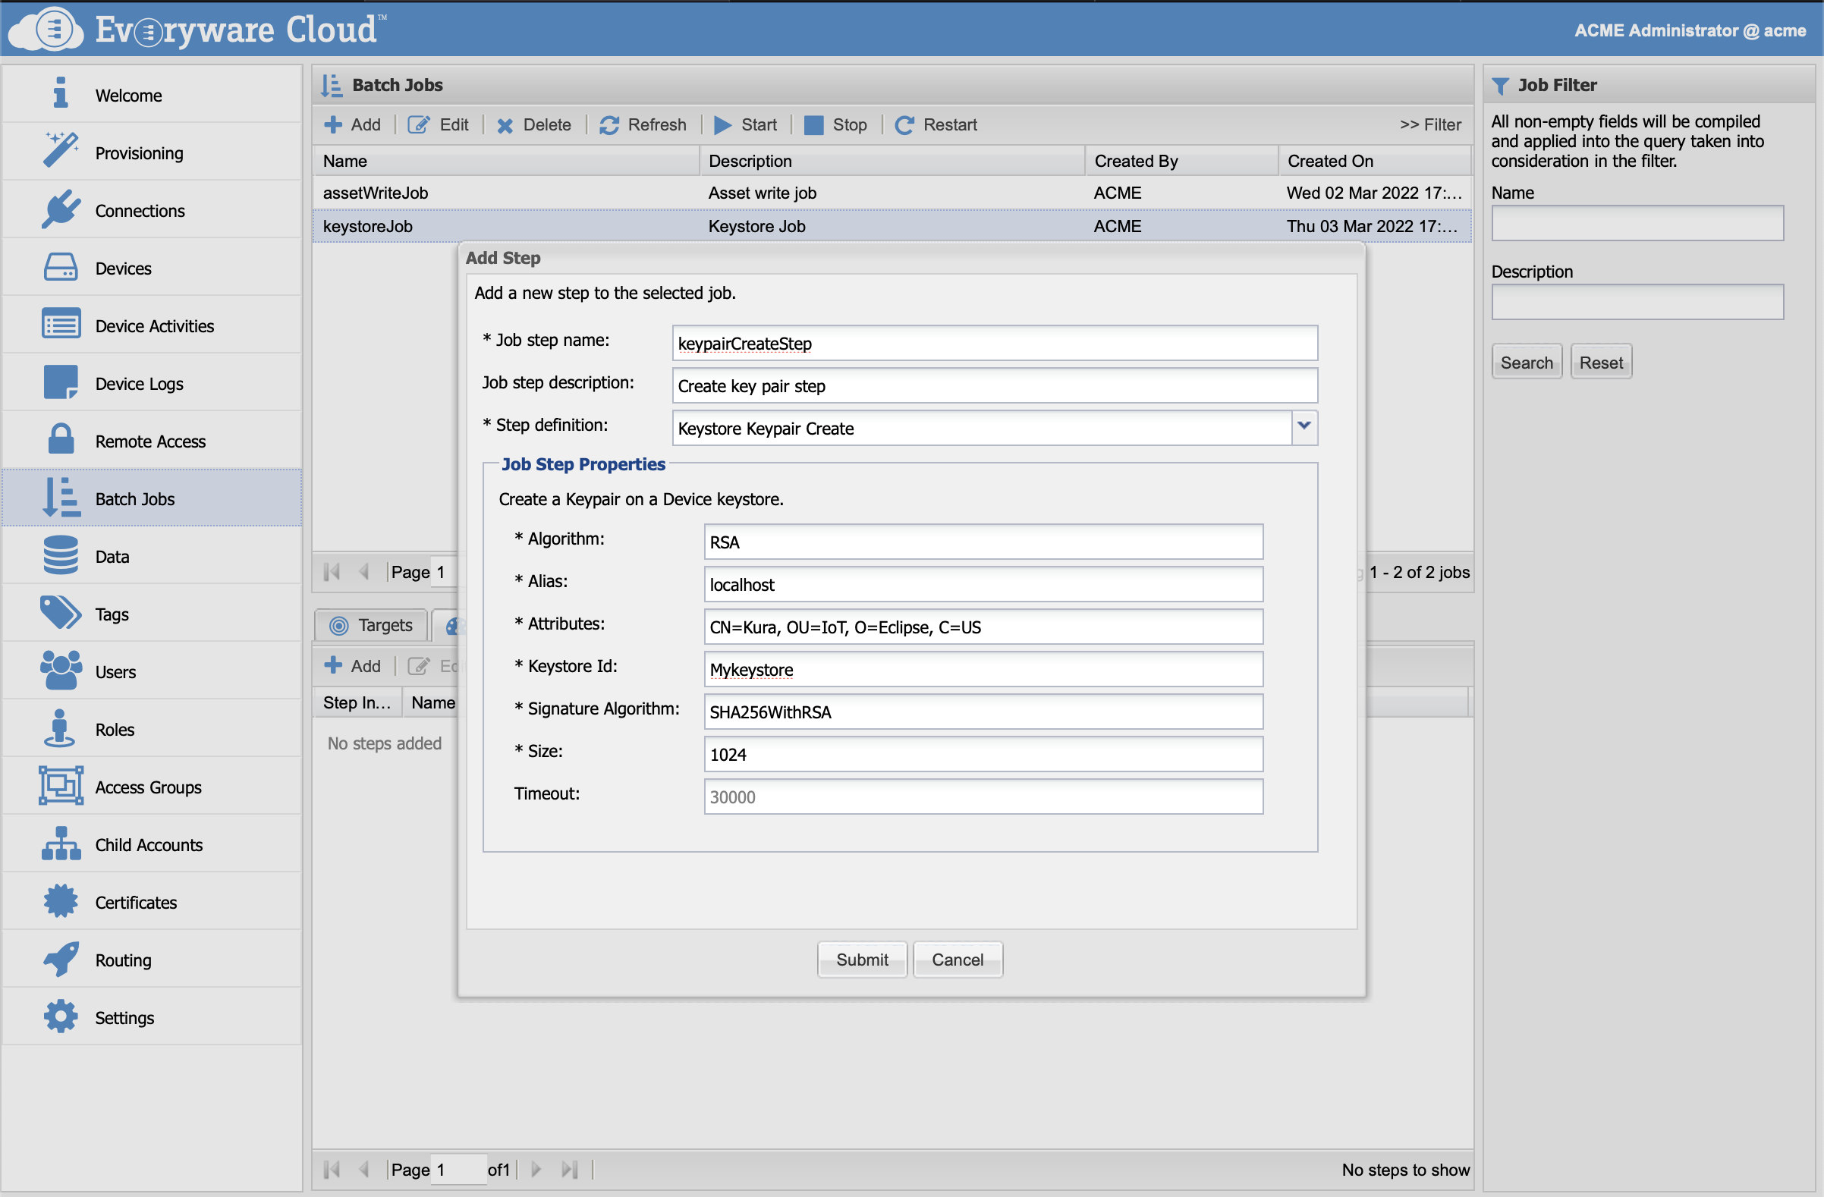Edit the selected batch job

[439, 125]
